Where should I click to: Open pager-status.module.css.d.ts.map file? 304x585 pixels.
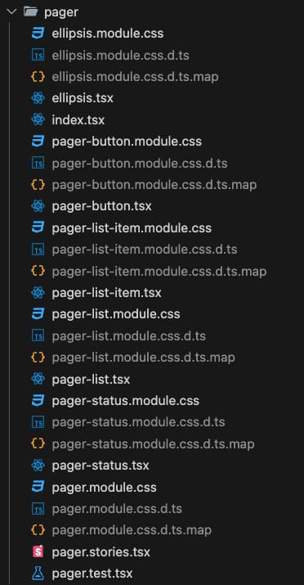click(x=153, y=444)
